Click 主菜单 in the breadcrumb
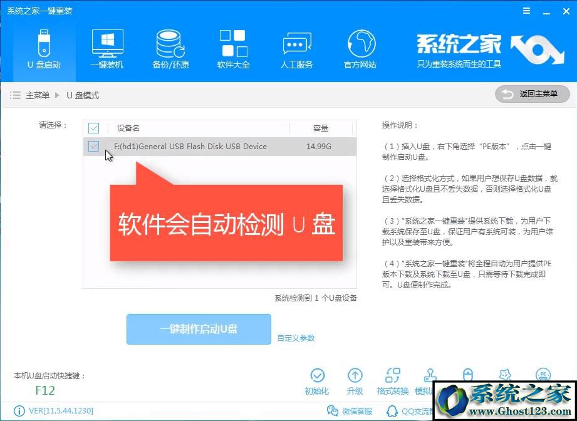Image resolution: width=577 pixels, height=421 pixels. point(37,96)
